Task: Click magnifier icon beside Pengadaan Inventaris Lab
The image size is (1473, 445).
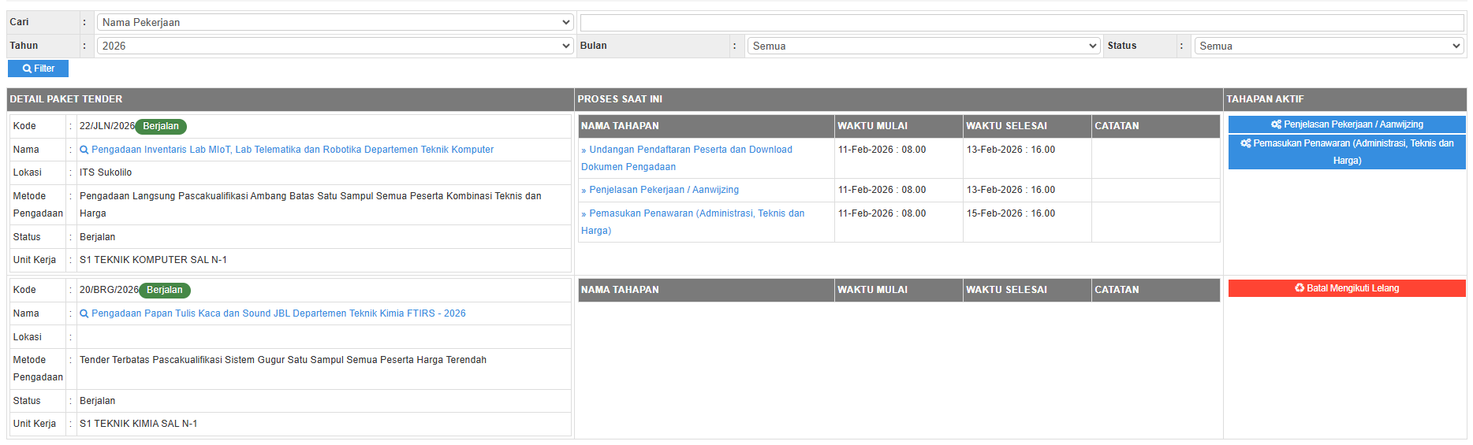Action: pos(84,150)
